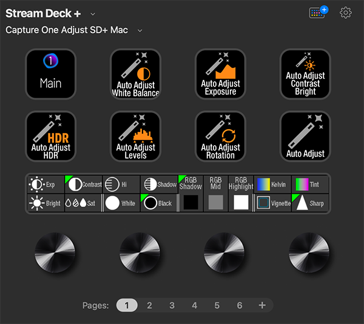Open Stream Deck preferences gear
The height and width of the screenshot is (324, 364).
pyautogui.click(x=346, y=13)
